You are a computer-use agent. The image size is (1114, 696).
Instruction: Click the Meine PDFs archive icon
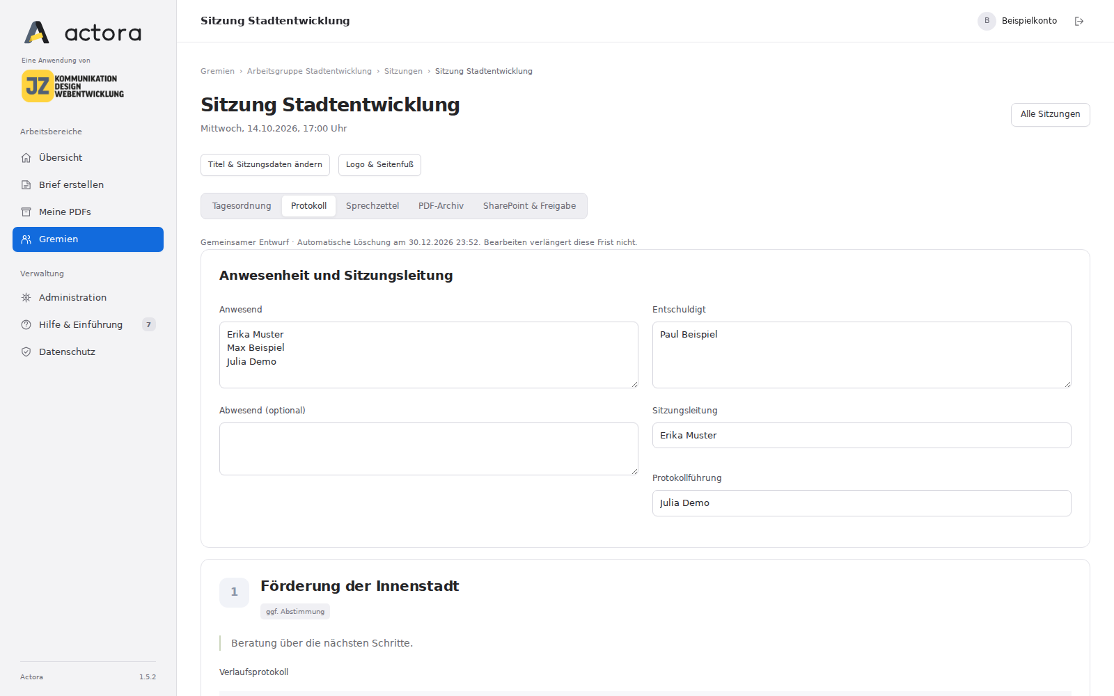pos(26,212)
